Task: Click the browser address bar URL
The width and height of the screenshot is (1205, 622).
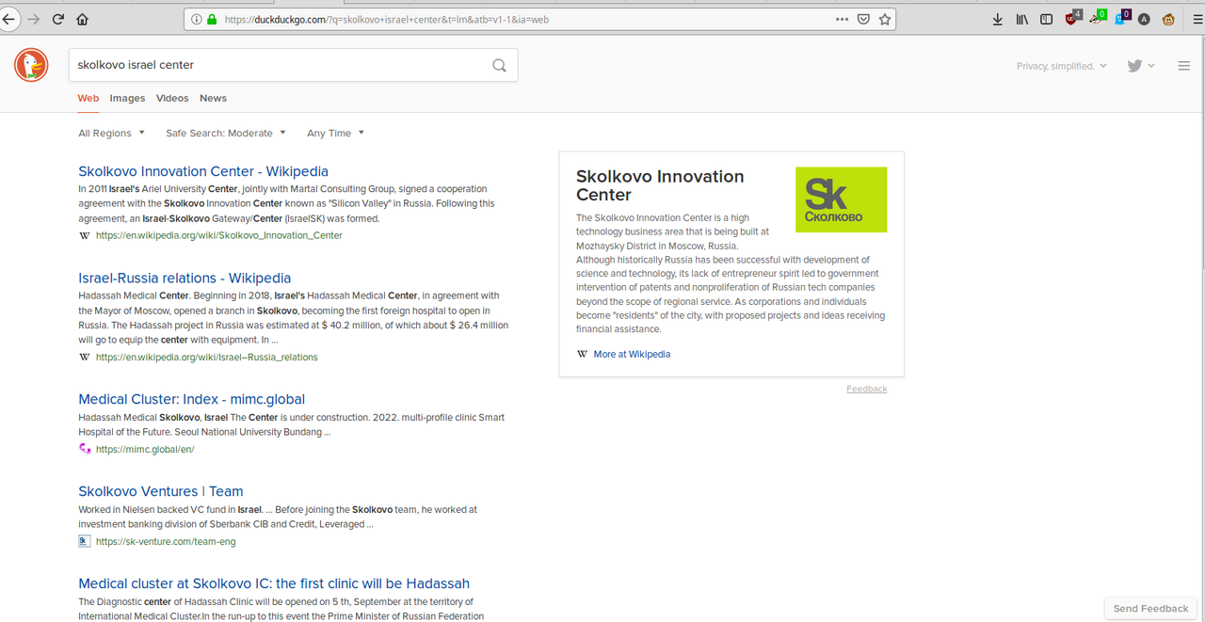Action: (386, 19)
